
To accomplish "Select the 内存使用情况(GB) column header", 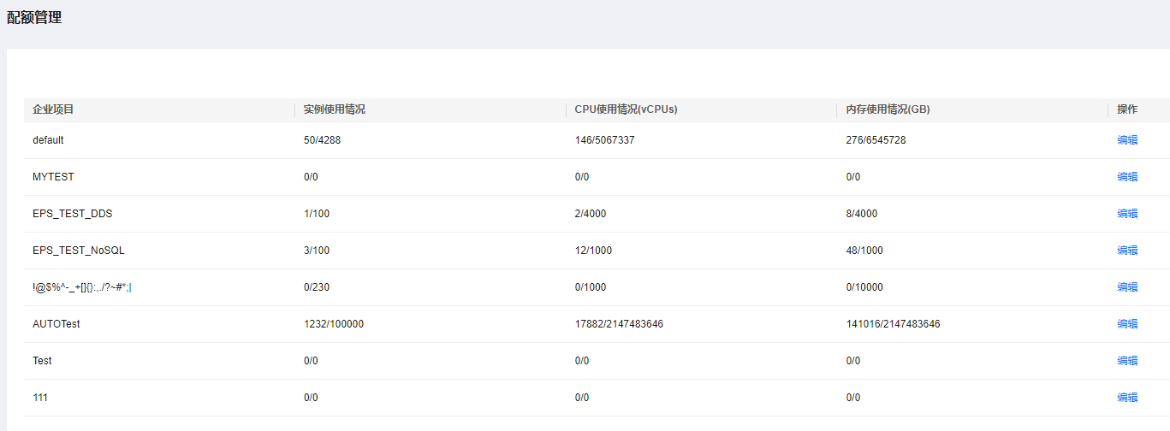I will click(x=888, y=109).
